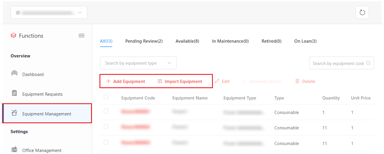This screenshot has width=384, height=154.
Task: Click Consumable in the first row
Action: click(287, 112)
